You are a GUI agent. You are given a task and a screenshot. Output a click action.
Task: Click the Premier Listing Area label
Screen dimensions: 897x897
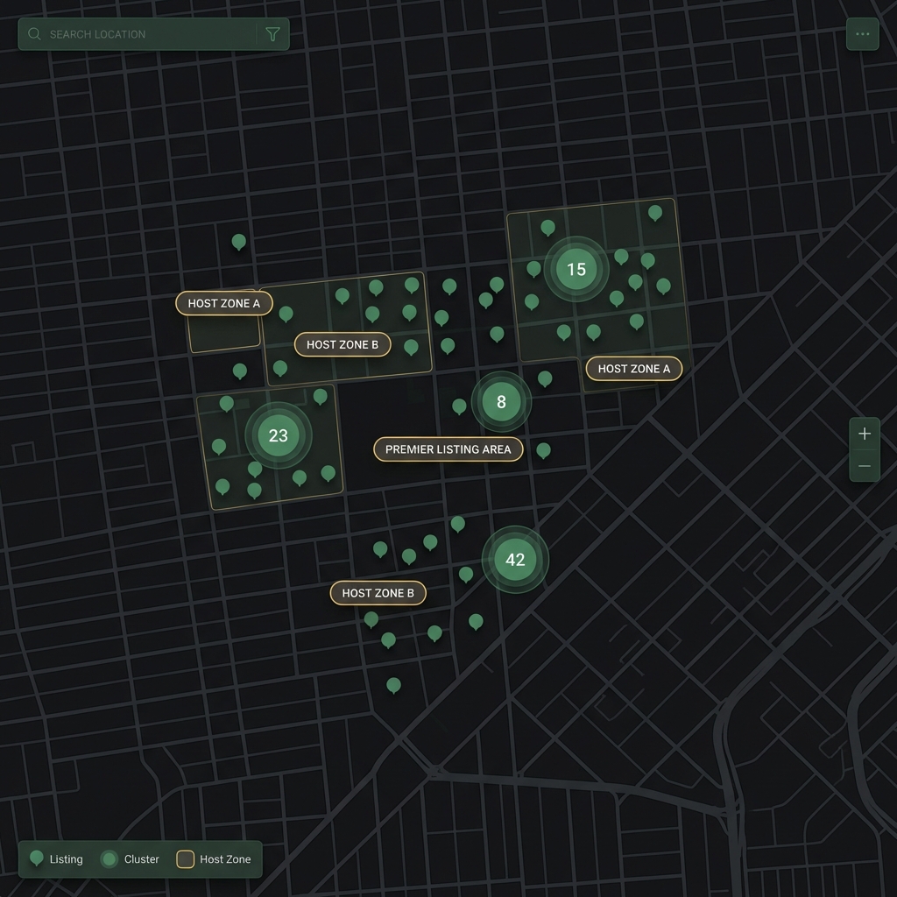[448, 449]
